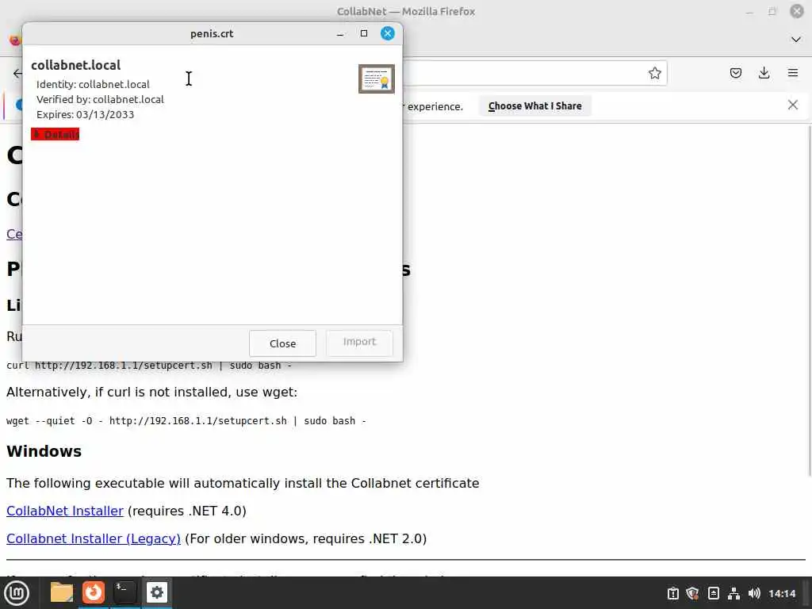Image resolution: width=812 pixels, height=609 pixels.
Task: Open the volume control in system tray
Action: pyautogui.click(x=754, y=593)
